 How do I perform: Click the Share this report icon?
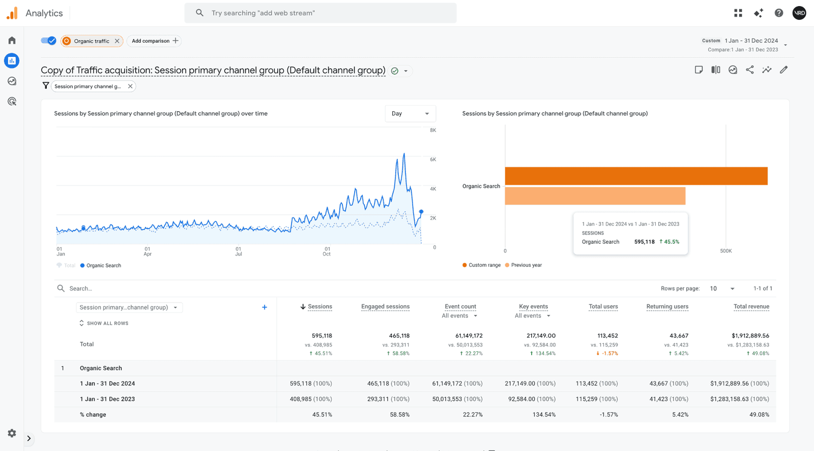(x=749, y=70)
